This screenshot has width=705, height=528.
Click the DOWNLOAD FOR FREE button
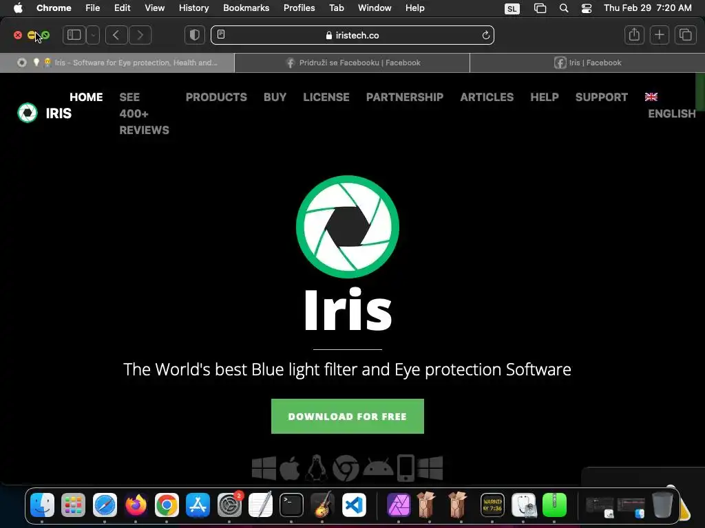pos(348,416)
